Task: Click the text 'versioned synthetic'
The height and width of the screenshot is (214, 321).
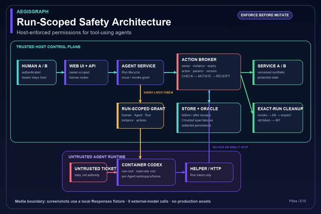Action: point(271,72)
